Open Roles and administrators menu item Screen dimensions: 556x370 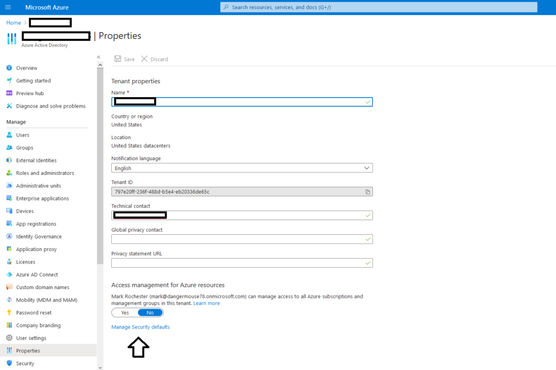tap(45, 173)
